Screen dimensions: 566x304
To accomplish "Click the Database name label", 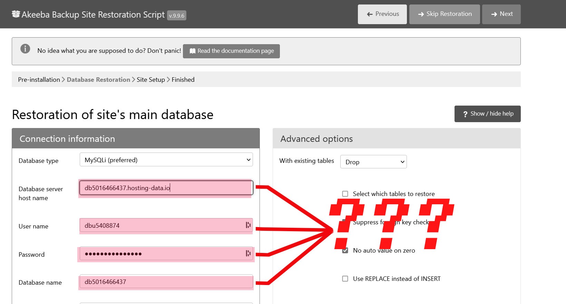I will (x=40, y=283).
